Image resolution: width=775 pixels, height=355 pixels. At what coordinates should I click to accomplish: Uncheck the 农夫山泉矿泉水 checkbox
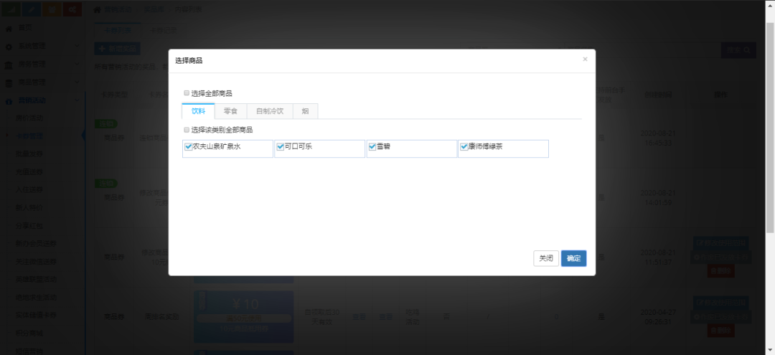(x=188, y=146)
